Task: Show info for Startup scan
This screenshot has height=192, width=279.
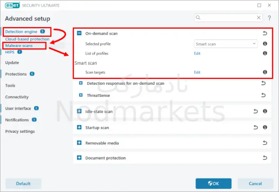Action: 265,127
